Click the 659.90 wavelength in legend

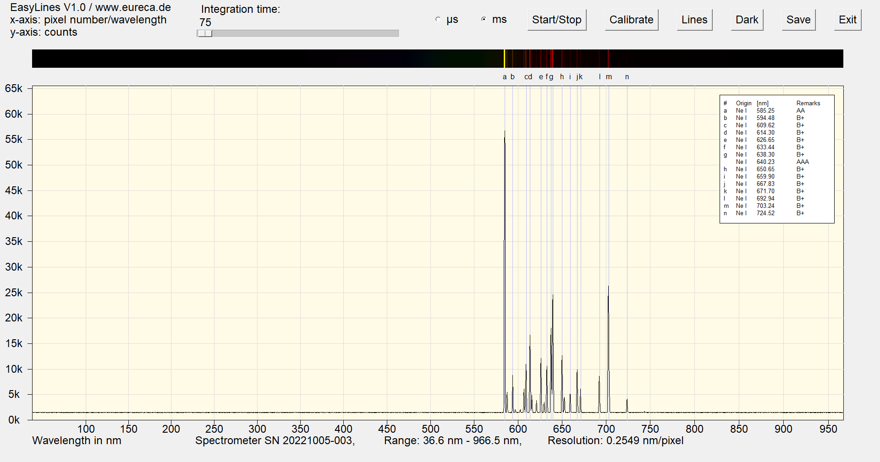click(765, 177)
